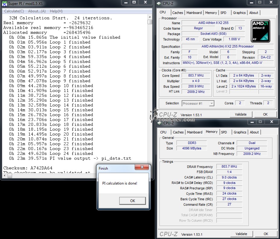Screen dimensions: 280x239
Task: Click the '32M Calculation Start' line
Action: (x=61, y=18)
